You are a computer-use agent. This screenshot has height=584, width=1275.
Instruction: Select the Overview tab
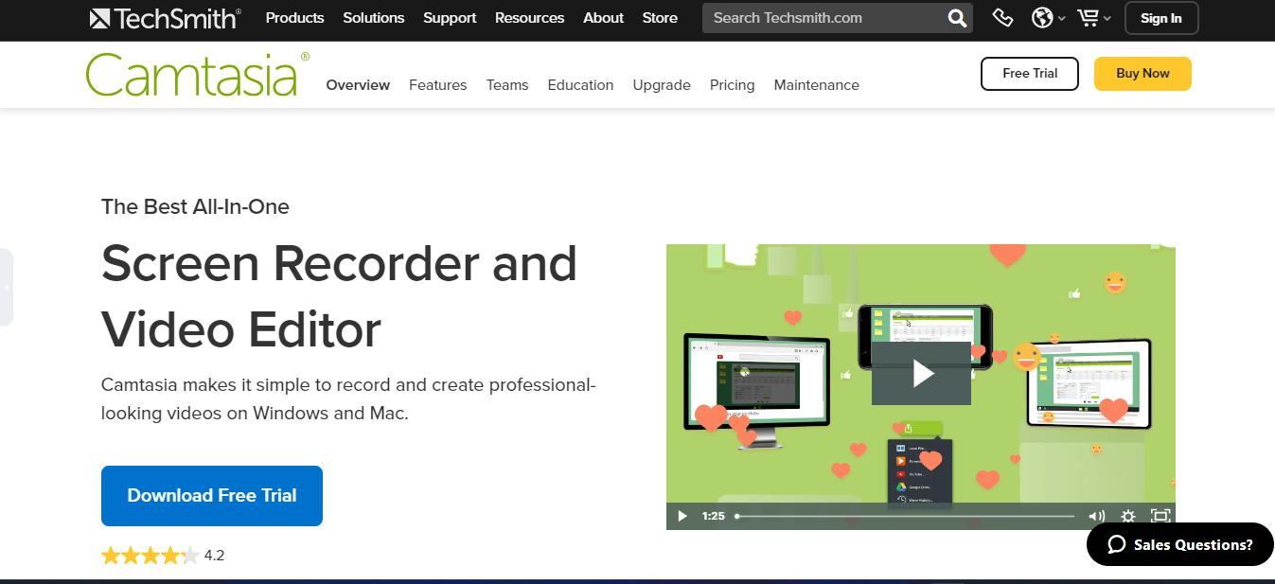click(358, 85)
